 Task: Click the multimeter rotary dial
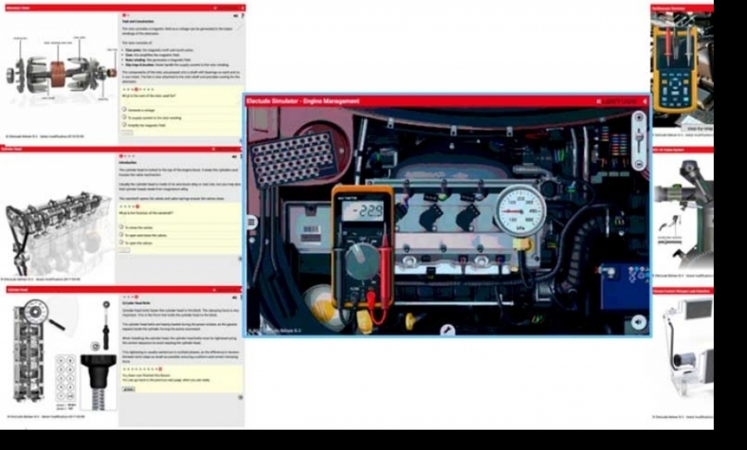[x=361, y=256]
